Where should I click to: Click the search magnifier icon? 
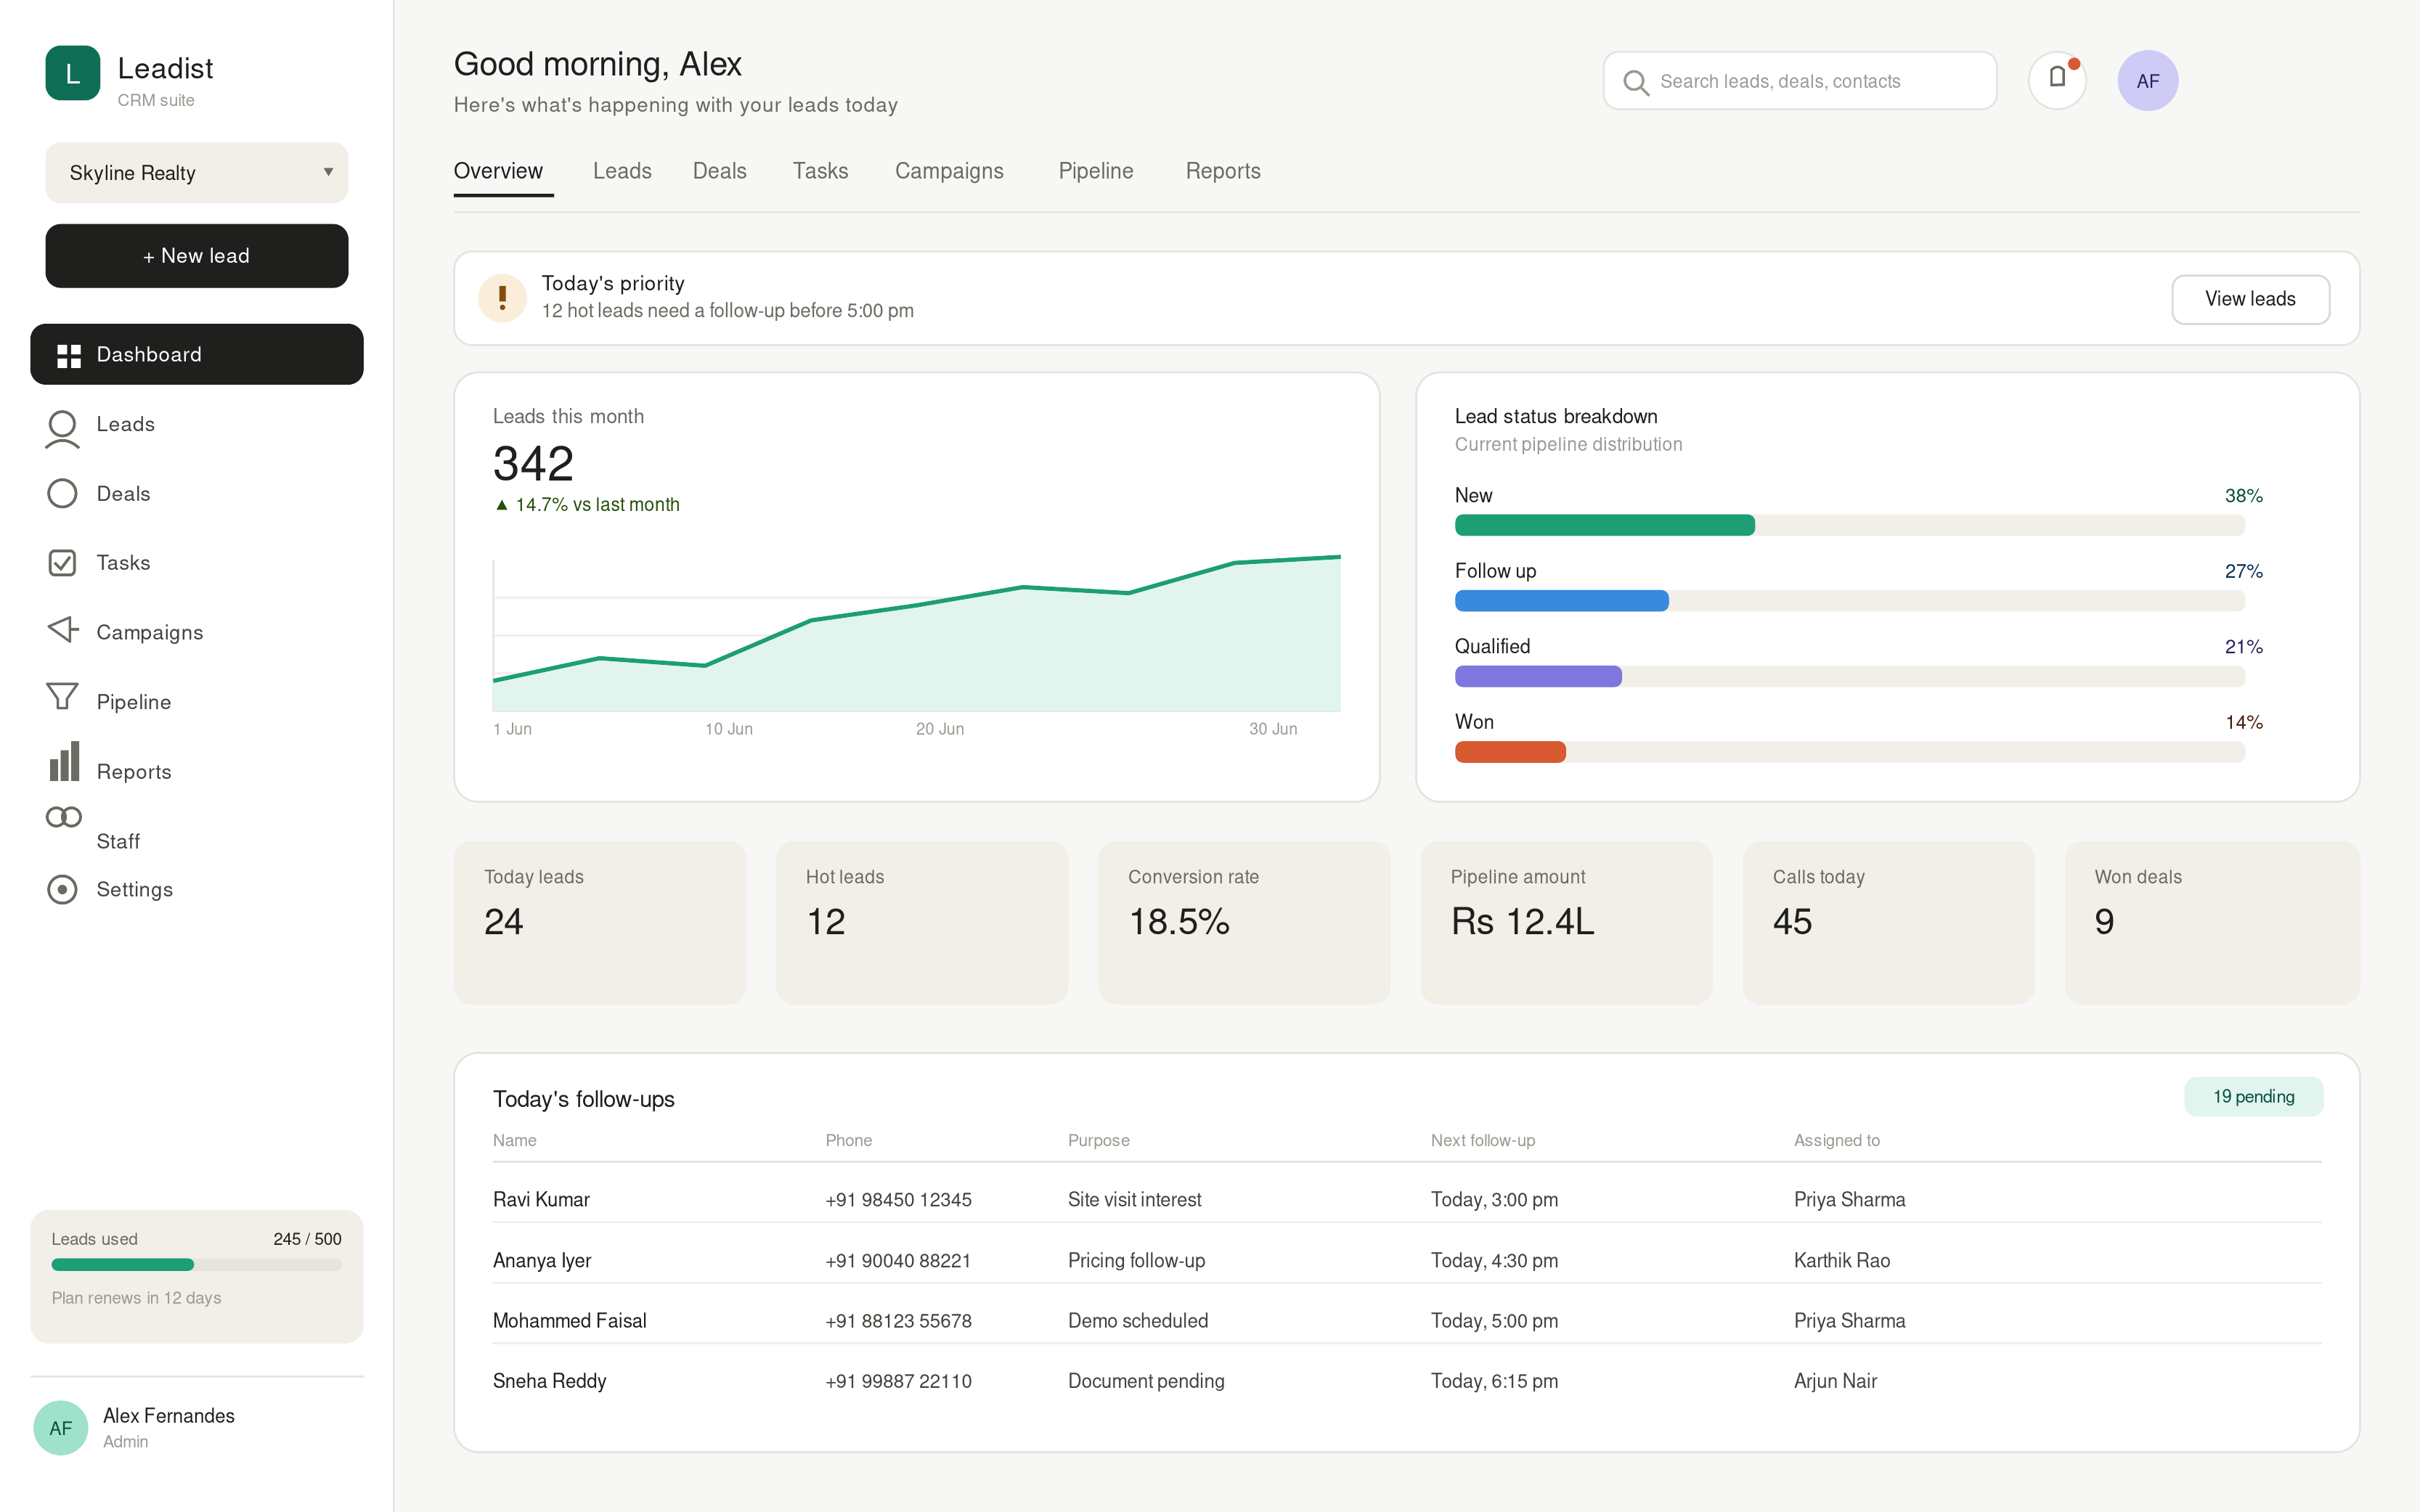pyautogui.click(x=1636, y=82)
